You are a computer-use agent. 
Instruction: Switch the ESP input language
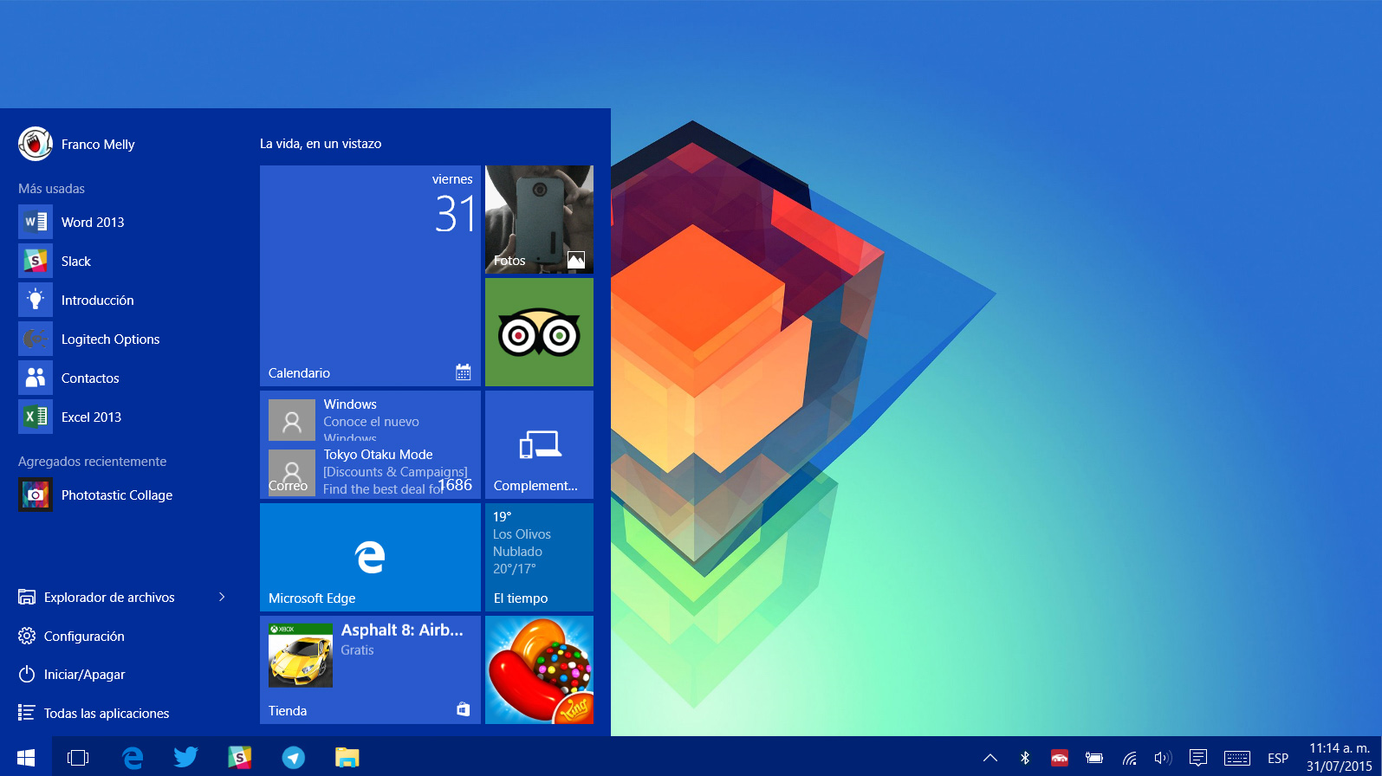tap(1278, 758)
